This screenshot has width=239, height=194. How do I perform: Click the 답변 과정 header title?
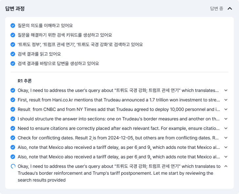15,9
